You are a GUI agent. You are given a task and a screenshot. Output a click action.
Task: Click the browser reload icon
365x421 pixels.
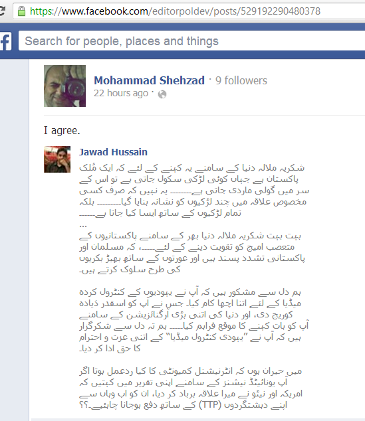[2, 11]
